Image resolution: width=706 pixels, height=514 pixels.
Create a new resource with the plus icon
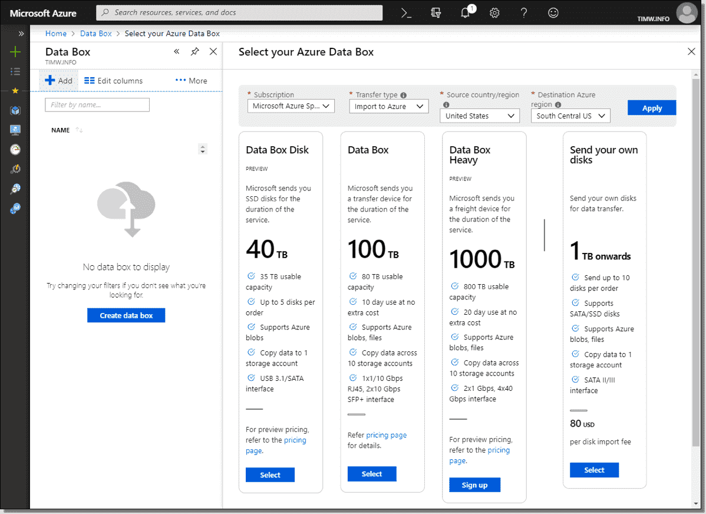[x=15, y=52]
